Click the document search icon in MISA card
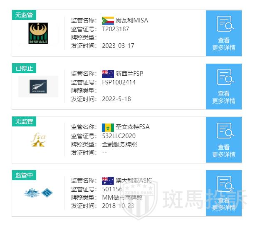 tap(224, 24)
